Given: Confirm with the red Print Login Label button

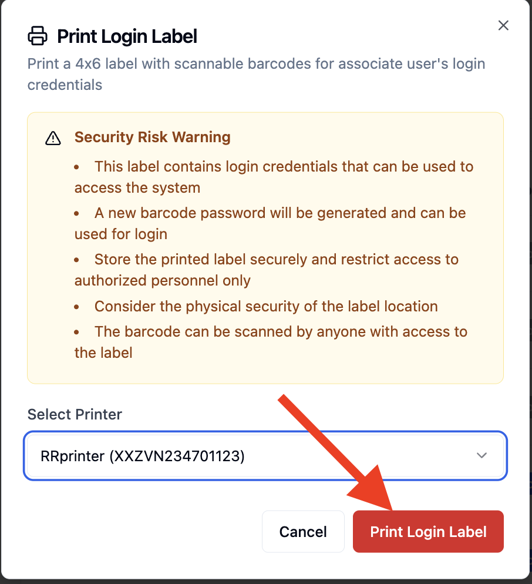Looking at the screenshot, I should tap(428, 532).
